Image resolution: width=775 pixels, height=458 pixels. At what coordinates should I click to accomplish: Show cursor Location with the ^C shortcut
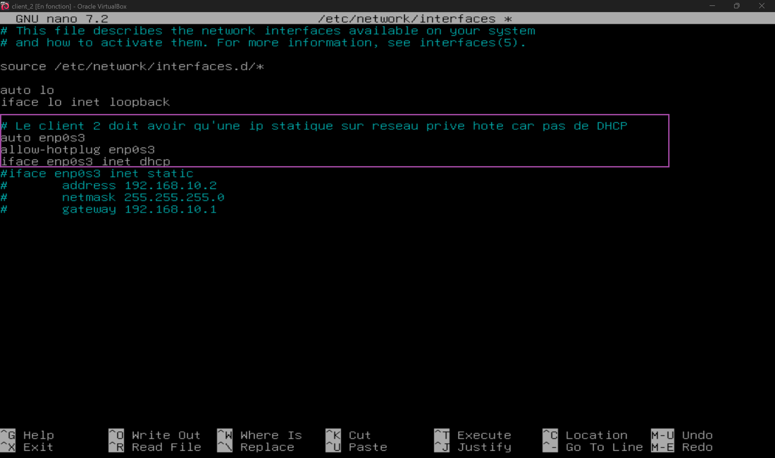click(x=551, y=435)
